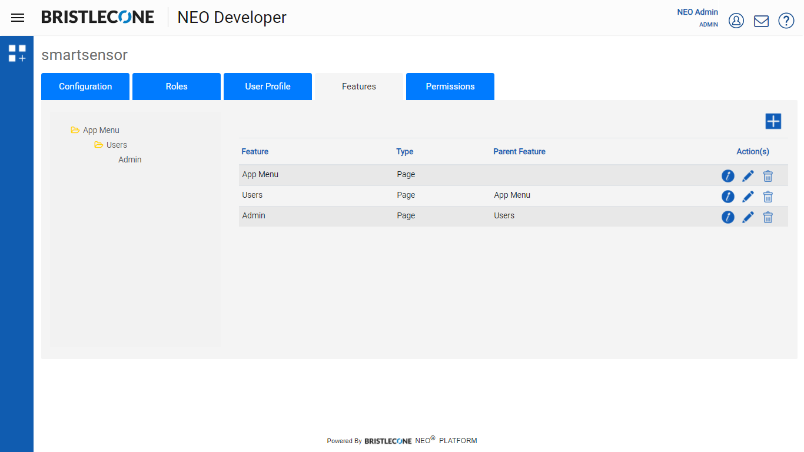Switch to the Roles tab
This screenshot has width=804, height=452.
coord(177,87)
